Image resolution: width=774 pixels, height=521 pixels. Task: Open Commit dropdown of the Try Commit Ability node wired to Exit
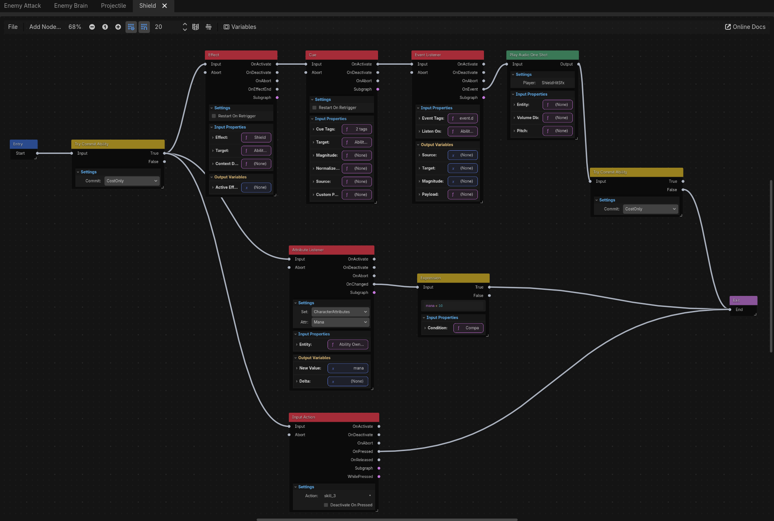651,209
